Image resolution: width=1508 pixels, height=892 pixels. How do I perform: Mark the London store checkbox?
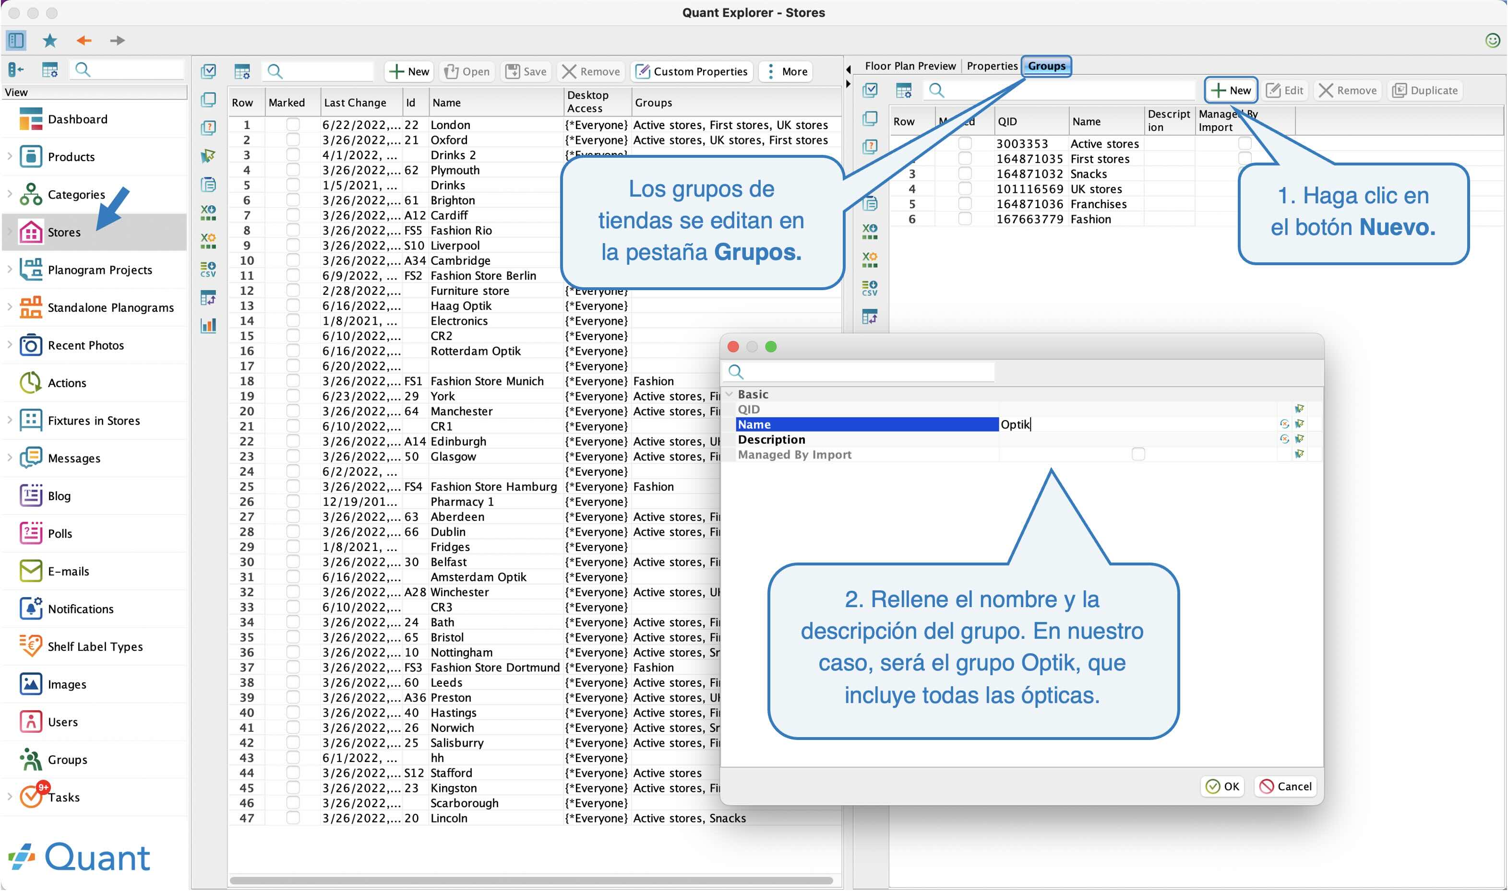(x=293, y=124)
